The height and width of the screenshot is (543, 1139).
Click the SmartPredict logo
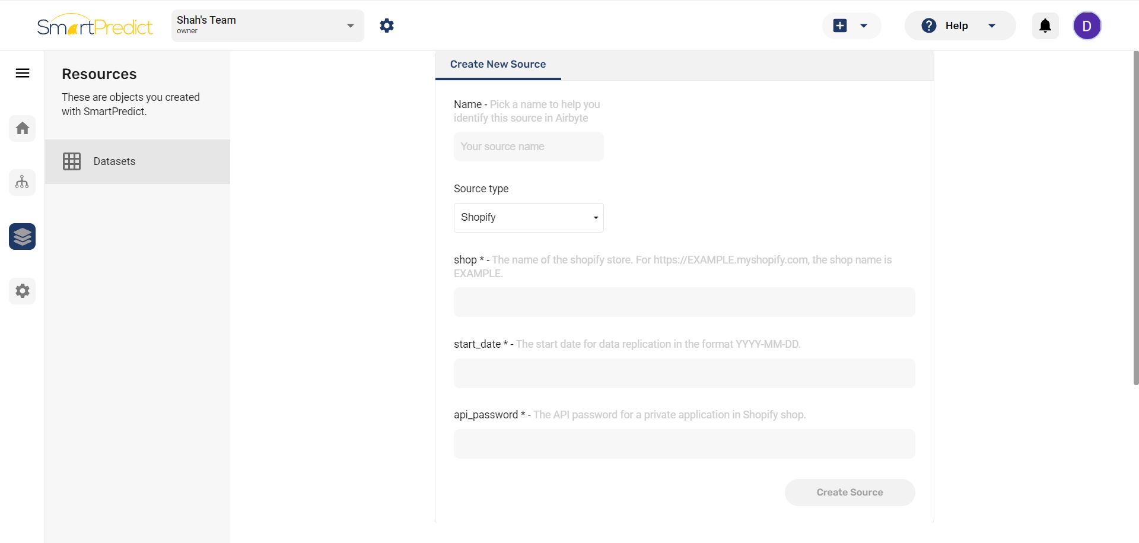pyautogui.click(x=95, y=25)
